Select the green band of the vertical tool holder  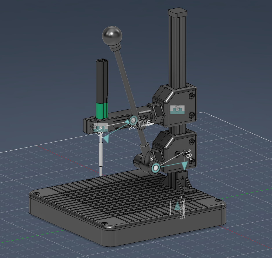[102, 110]
